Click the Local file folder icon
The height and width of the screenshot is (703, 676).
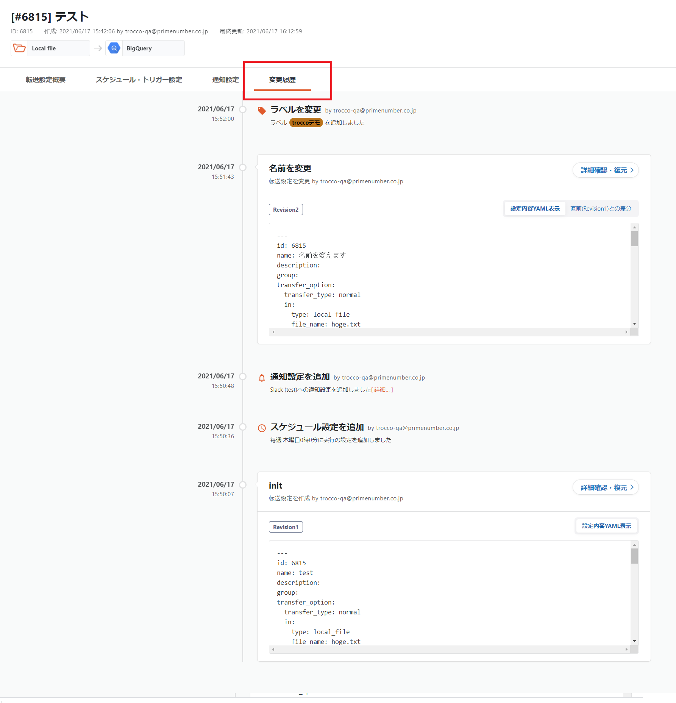click(19, 48)
